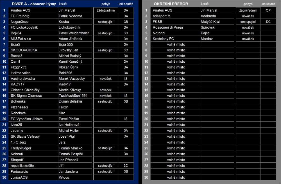Click the sestupující cell for Bohemka
This screenshot has height=184, width=281.
(106, 101)
